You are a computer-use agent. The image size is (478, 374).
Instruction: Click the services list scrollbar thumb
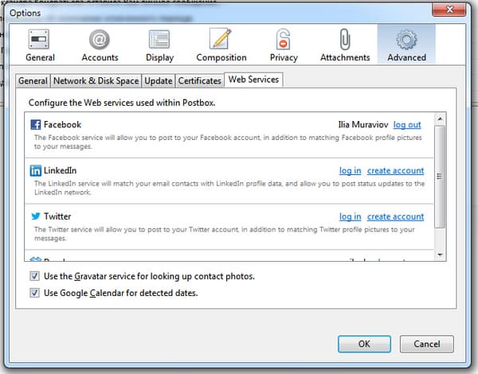click(x=440, y=177)
